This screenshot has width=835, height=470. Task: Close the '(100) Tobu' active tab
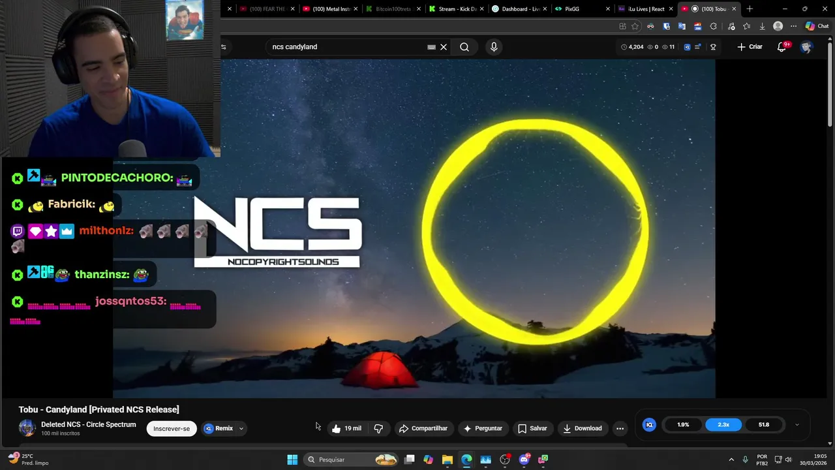tap(734, 9)
